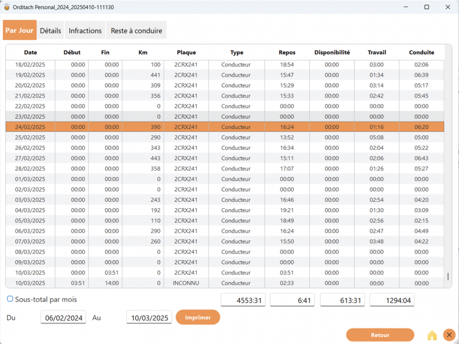Click the Repos value 19:21
The width and height of the screenshot is (459, 344).
click(x=287, y=210)
